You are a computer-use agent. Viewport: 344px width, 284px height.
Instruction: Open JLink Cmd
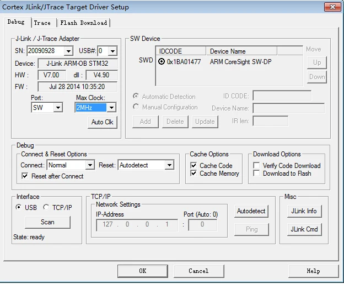[x=304, y=229]
